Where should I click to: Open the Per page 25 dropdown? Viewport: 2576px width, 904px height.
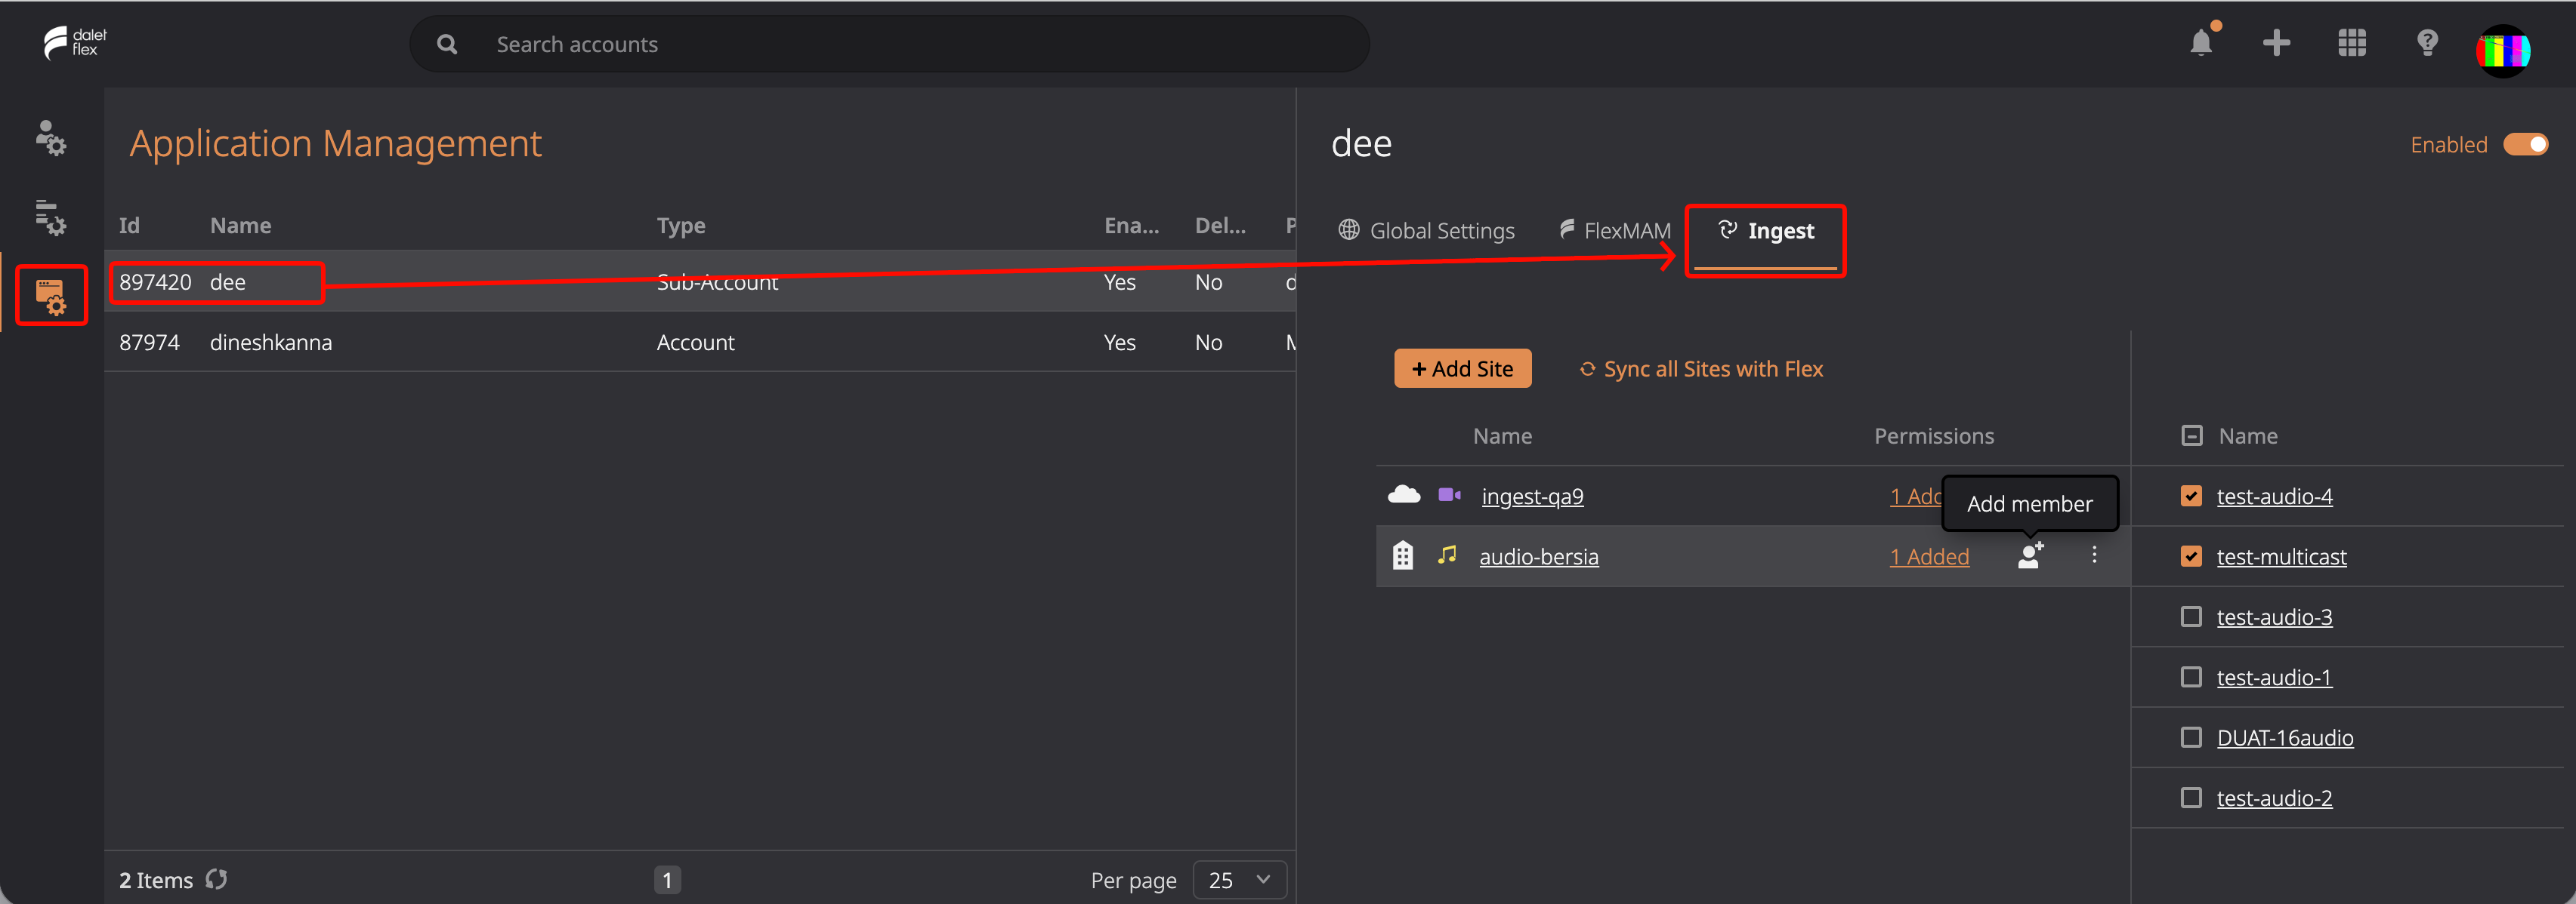click(1239, 880)
